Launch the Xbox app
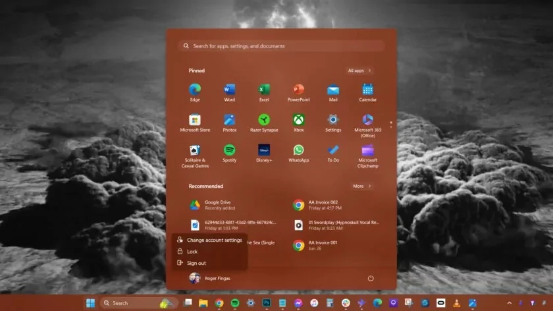The image size is (553, 311). point(298,123)
